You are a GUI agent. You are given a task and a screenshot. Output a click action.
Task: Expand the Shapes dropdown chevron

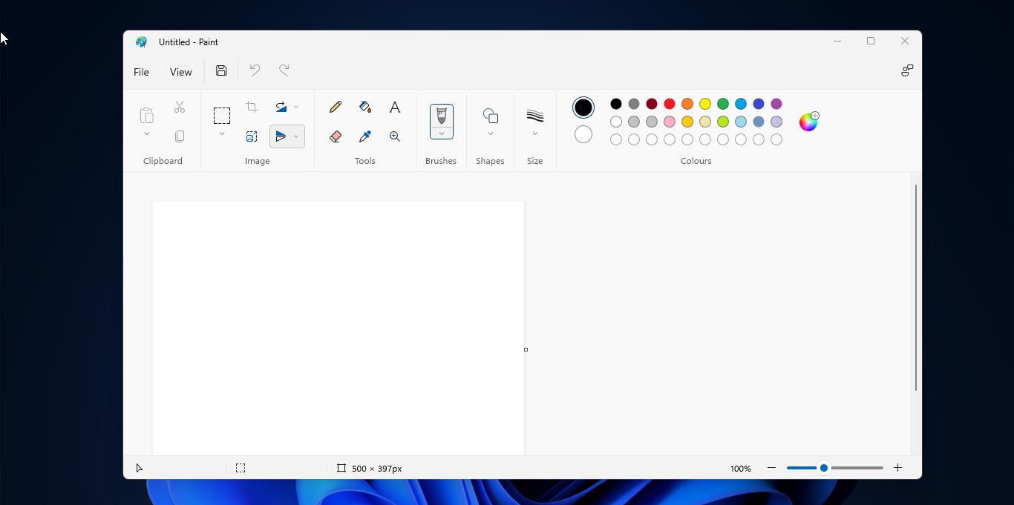[x=491, y=134]
